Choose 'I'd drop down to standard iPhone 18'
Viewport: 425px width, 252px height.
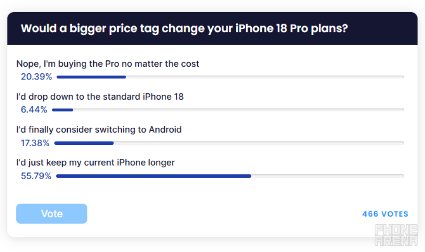tap(100, 97)
